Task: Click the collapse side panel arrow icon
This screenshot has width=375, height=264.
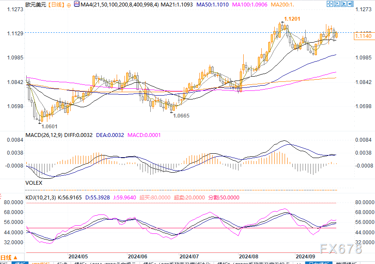Action: (350, 4)
